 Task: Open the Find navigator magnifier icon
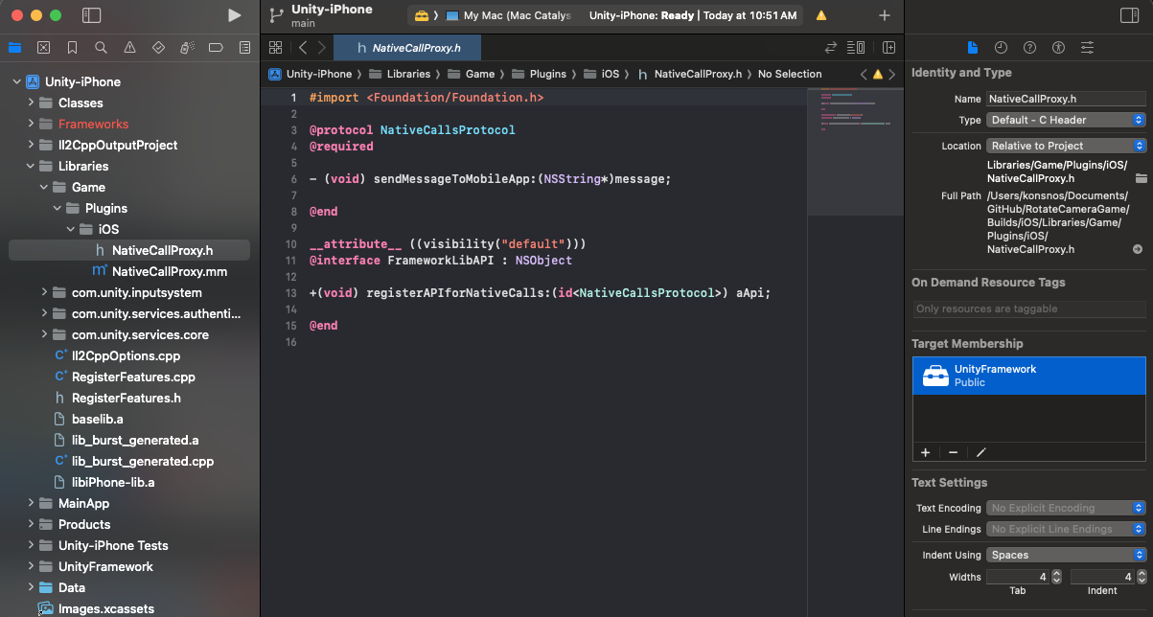point(101,47)
